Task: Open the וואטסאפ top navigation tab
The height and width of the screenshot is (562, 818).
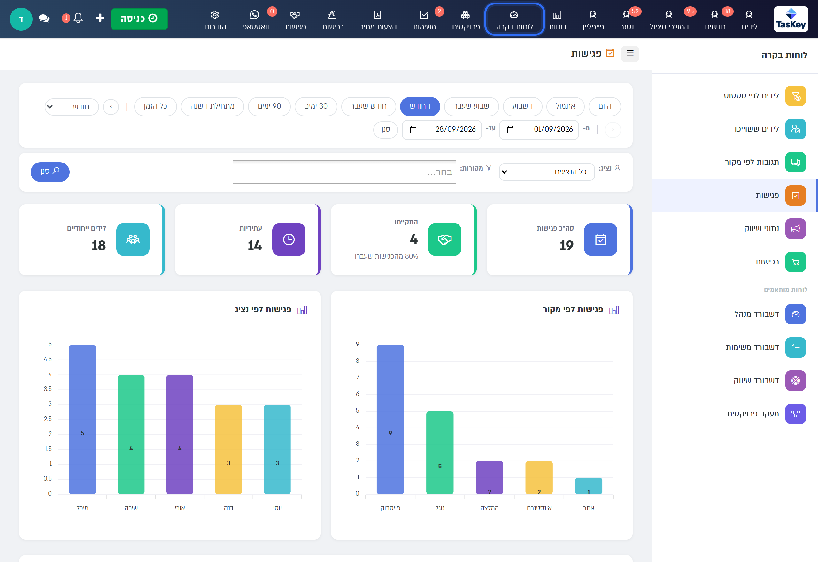Action: tap(255, 20)
